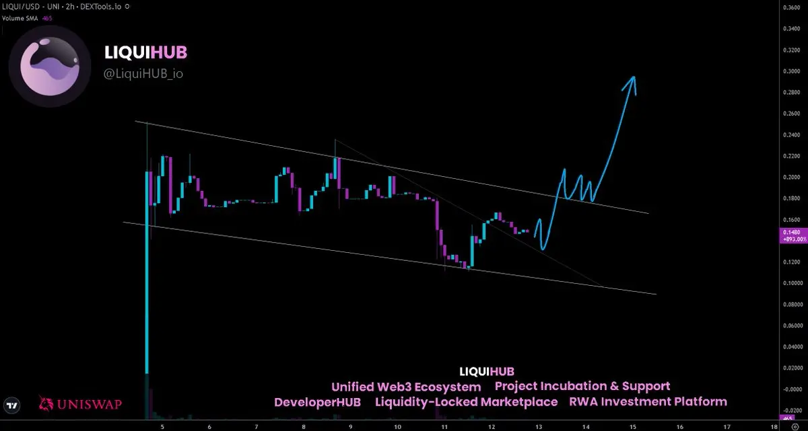This screenshot has width=808, height=431.
Task: Click date 8 on the time axis
Action: (303, 426)
